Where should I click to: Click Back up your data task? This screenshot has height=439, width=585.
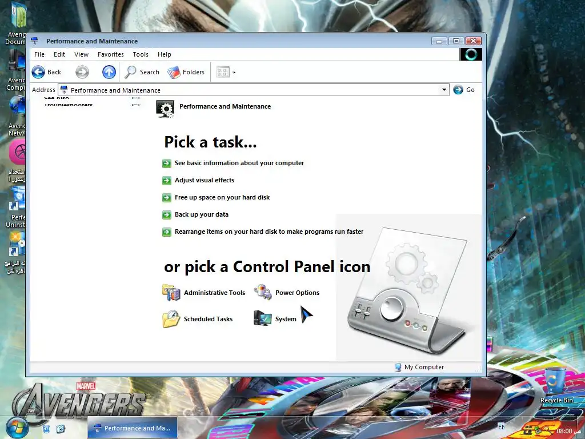click(202, 214)
